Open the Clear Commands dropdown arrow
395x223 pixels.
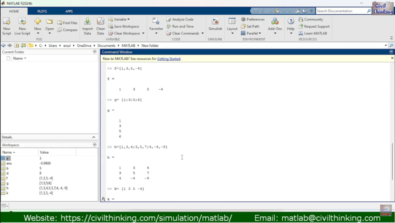click(x=203, y=33)
